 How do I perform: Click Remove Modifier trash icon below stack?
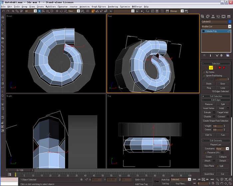click(221, 55)
